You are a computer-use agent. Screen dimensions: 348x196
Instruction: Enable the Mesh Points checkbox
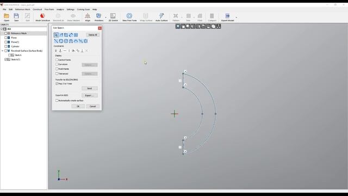tap(57, 69)
